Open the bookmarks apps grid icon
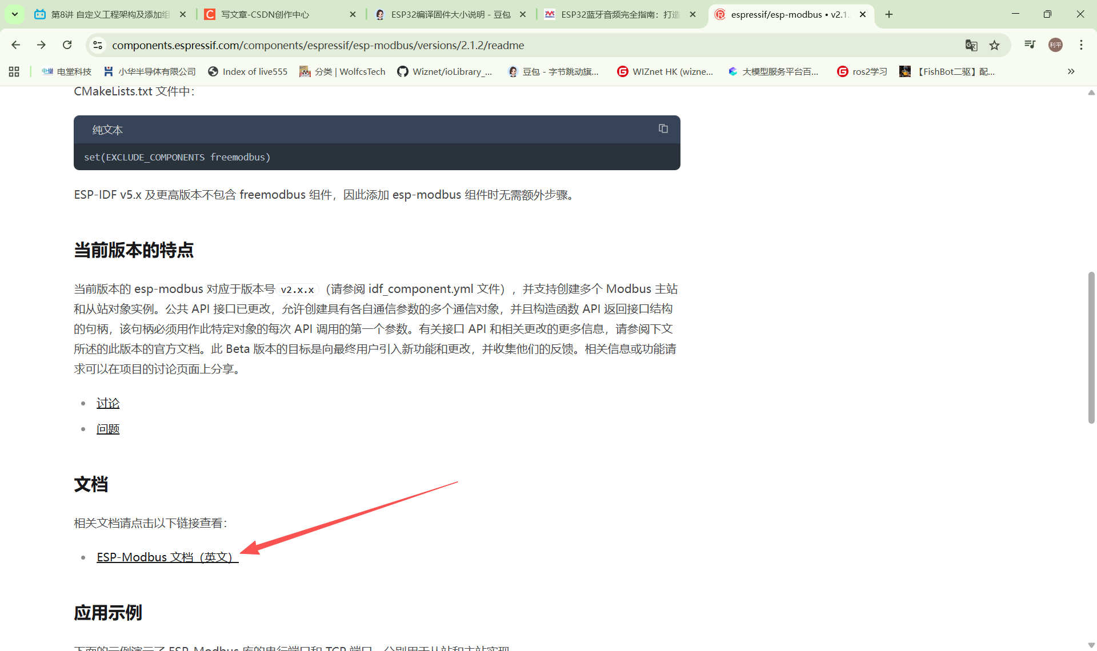Screen dimensions: 1097x651 tap(14, 71)
